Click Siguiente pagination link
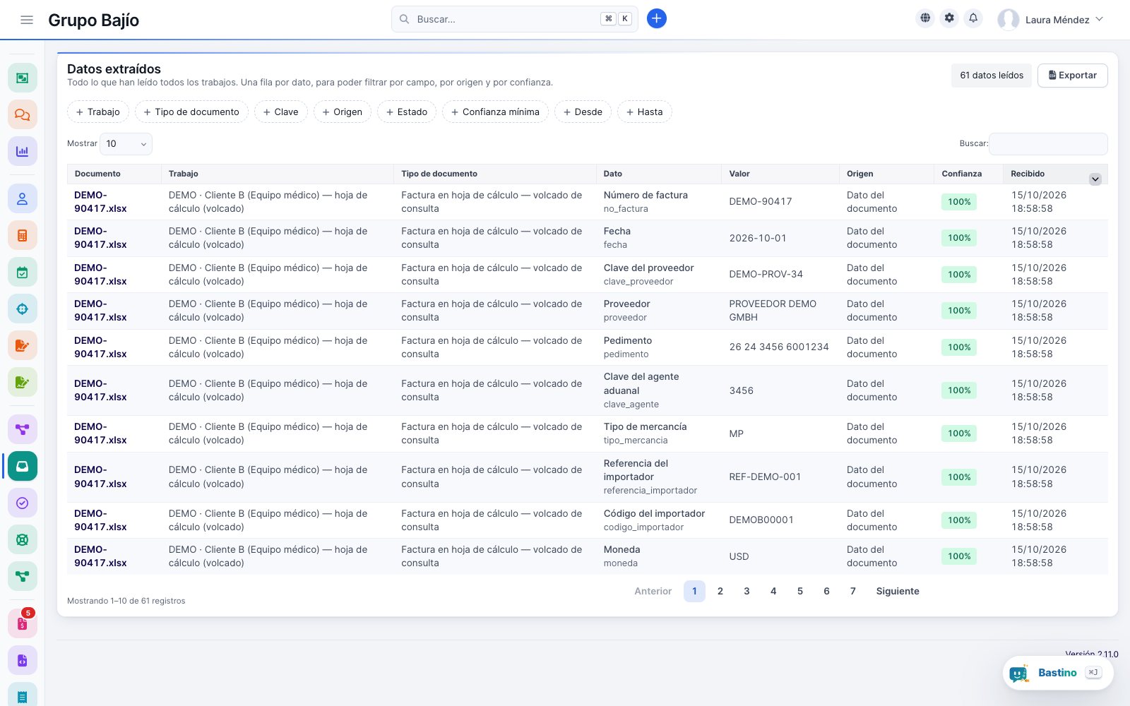1130x706 pixels. tap(898, 592)
